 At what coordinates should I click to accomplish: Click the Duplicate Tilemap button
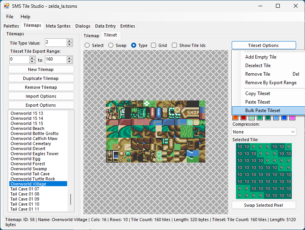click(41, 78)
